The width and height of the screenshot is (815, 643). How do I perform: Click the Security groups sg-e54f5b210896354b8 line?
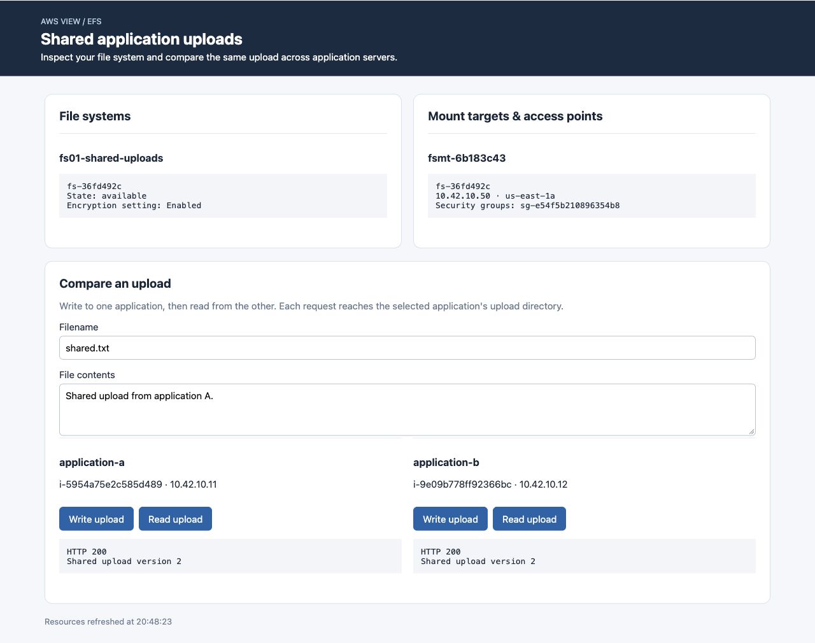coord(528,206)
